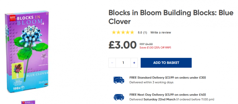Select the fifth yellow rating star

pyautogui.click(x=132, y=33)
